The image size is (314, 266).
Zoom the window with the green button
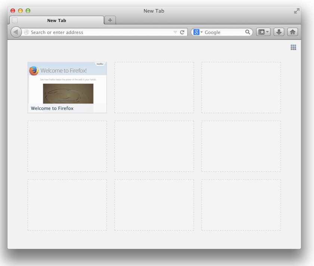pyautogui.click(x=28, y=11)
